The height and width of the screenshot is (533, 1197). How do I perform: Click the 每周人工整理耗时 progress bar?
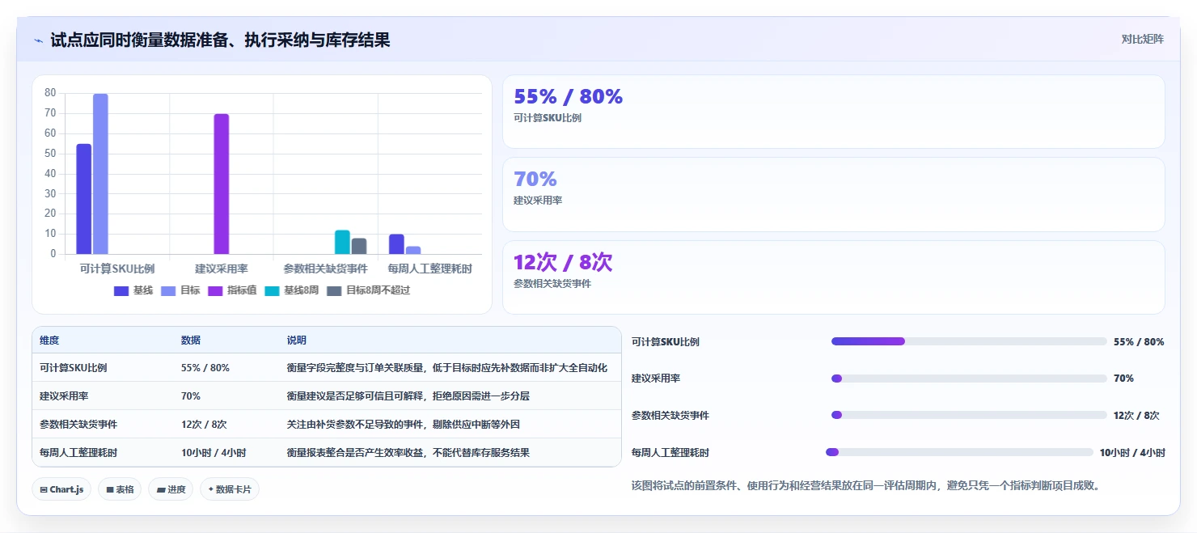(959, 452)
